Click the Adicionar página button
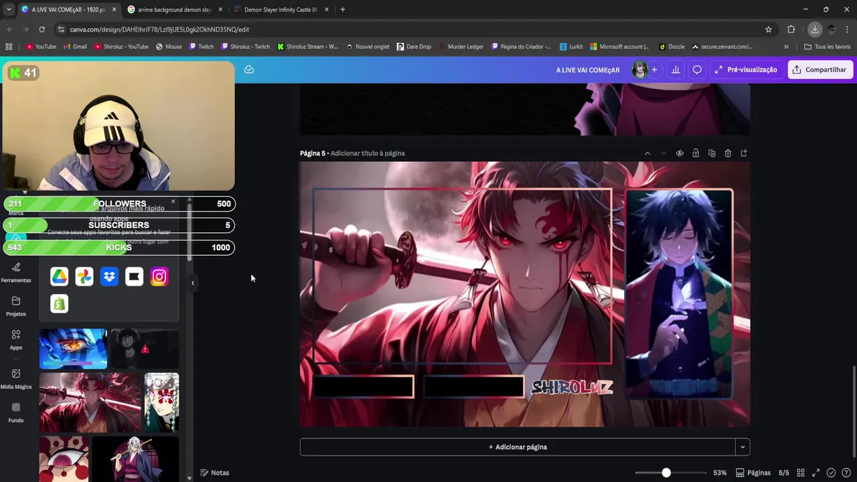857x482 pixels. tap(518, 447)
